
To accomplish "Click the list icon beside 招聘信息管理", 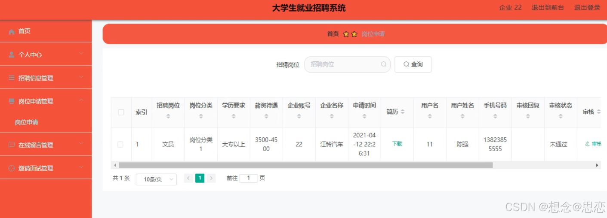I will 12,78.
